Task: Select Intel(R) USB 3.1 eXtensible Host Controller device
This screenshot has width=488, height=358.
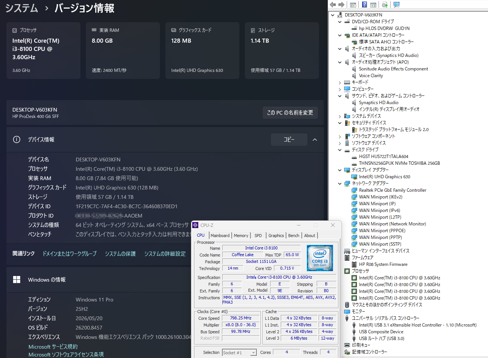Action: coord(418,325)
